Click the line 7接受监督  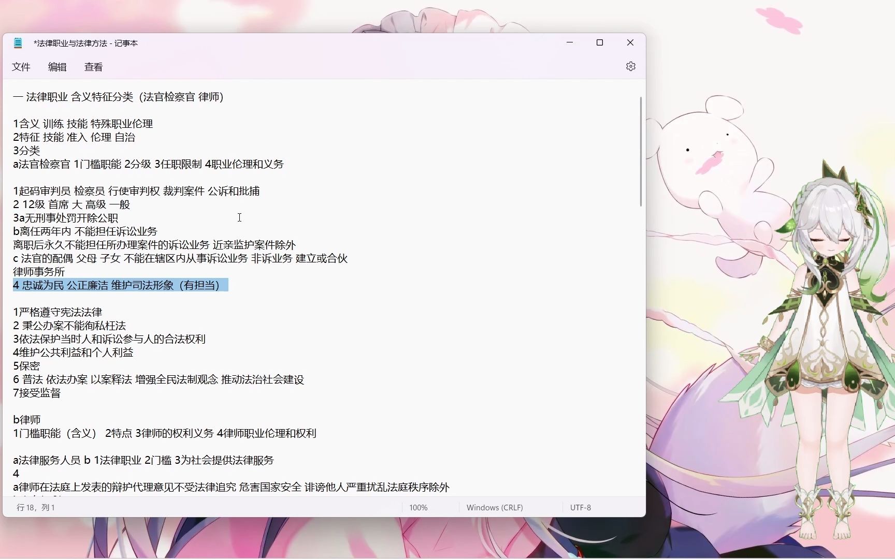(x=37, y=393)
